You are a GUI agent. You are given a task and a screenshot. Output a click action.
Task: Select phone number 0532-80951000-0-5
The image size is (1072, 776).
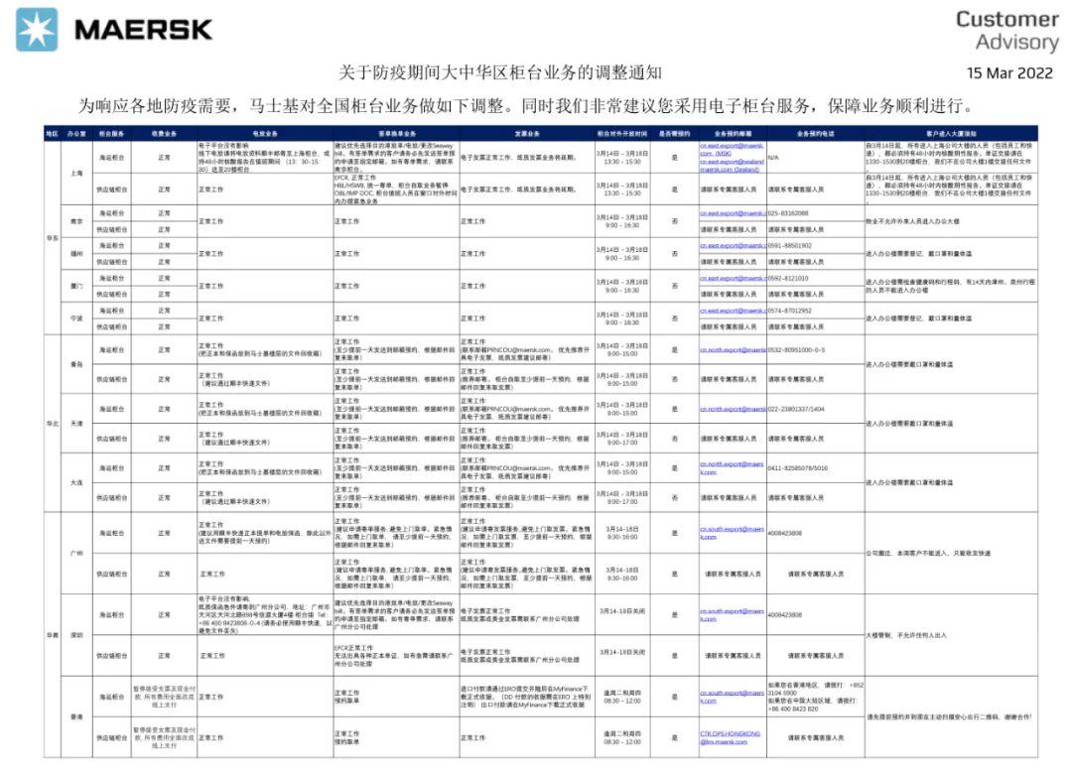pyautogui.click(x=796, y=350)
